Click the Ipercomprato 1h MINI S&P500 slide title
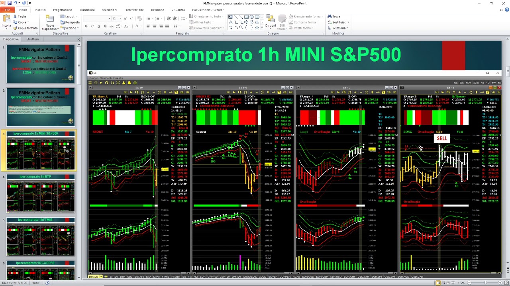Screen dimensions: 510x286 (266, 55)
